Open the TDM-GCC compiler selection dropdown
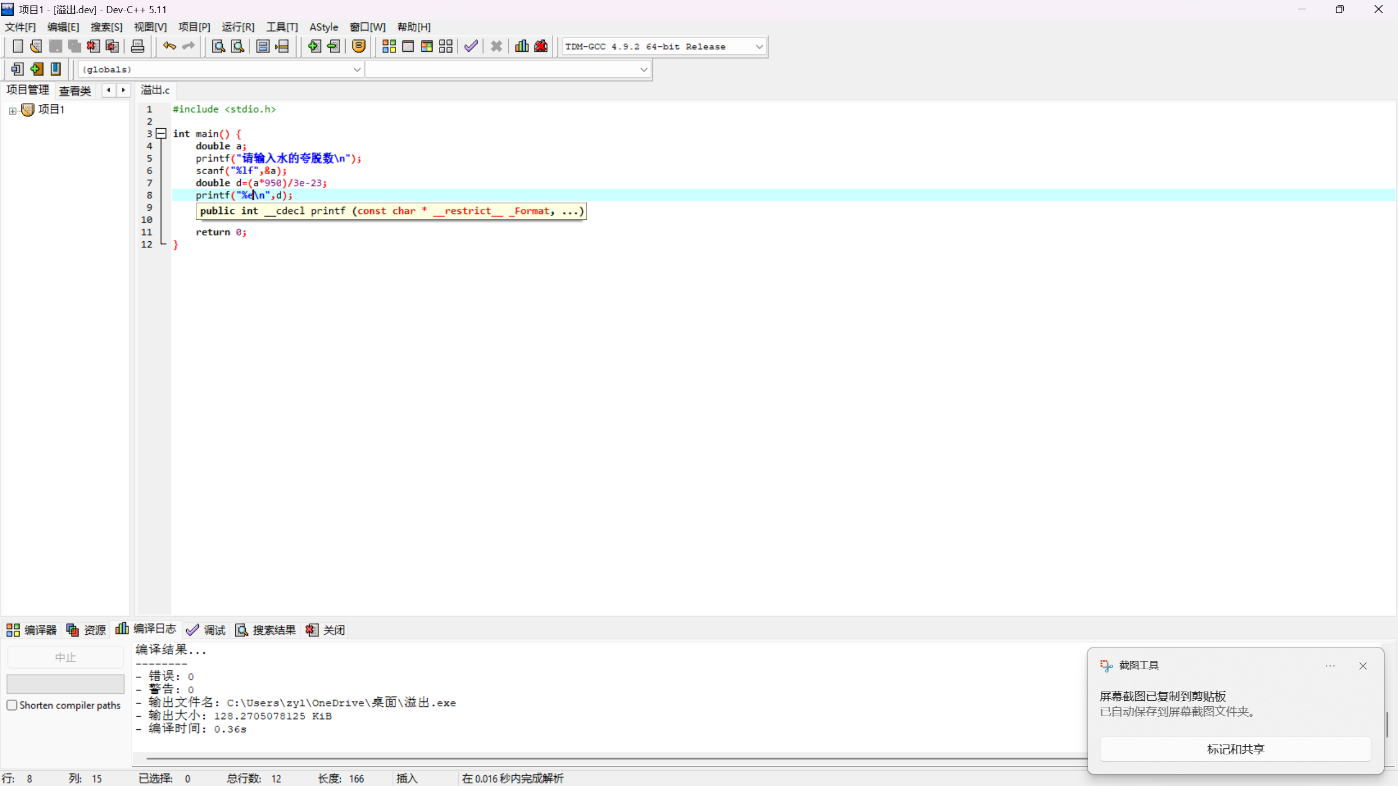This screenshot has width=1398, height=786. pos(759,47)
